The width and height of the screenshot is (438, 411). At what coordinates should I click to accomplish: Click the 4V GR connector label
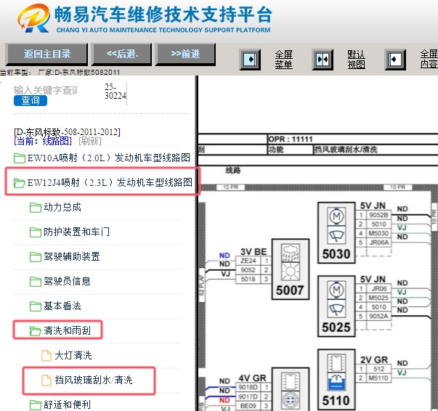click(x=252, y=378)
